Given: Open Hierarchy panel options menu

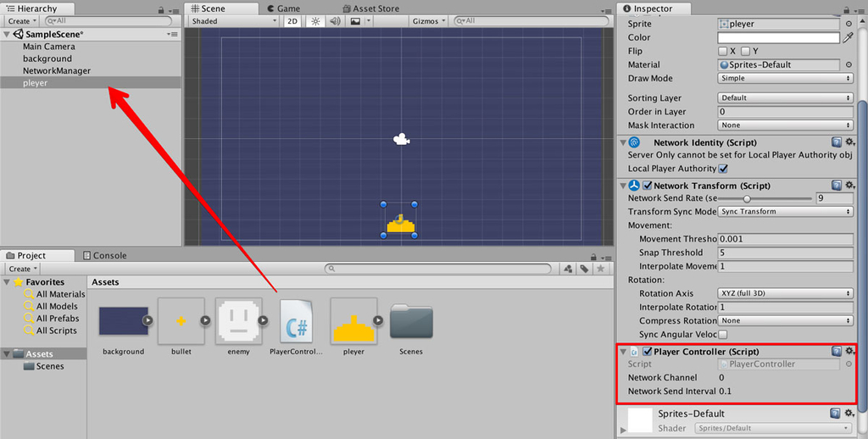Looking at the screenshot, I should point(173,10).
